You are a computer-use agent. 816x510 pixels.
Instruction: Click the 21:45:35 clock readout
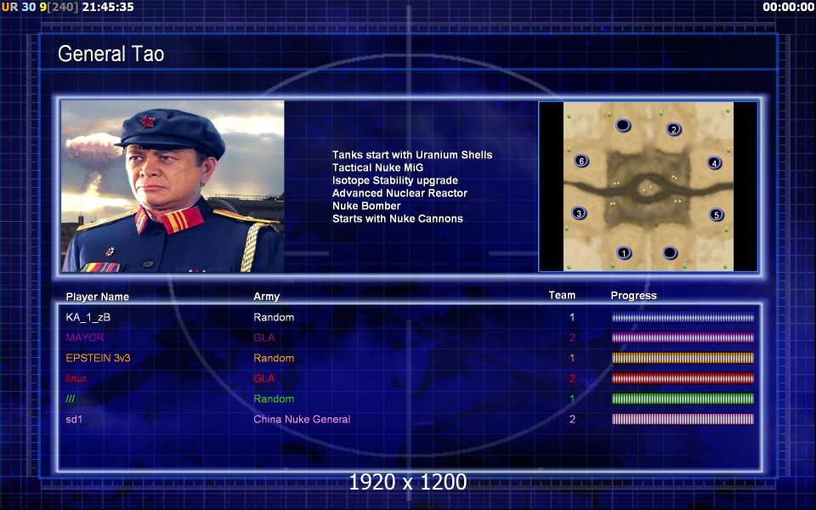108,8
